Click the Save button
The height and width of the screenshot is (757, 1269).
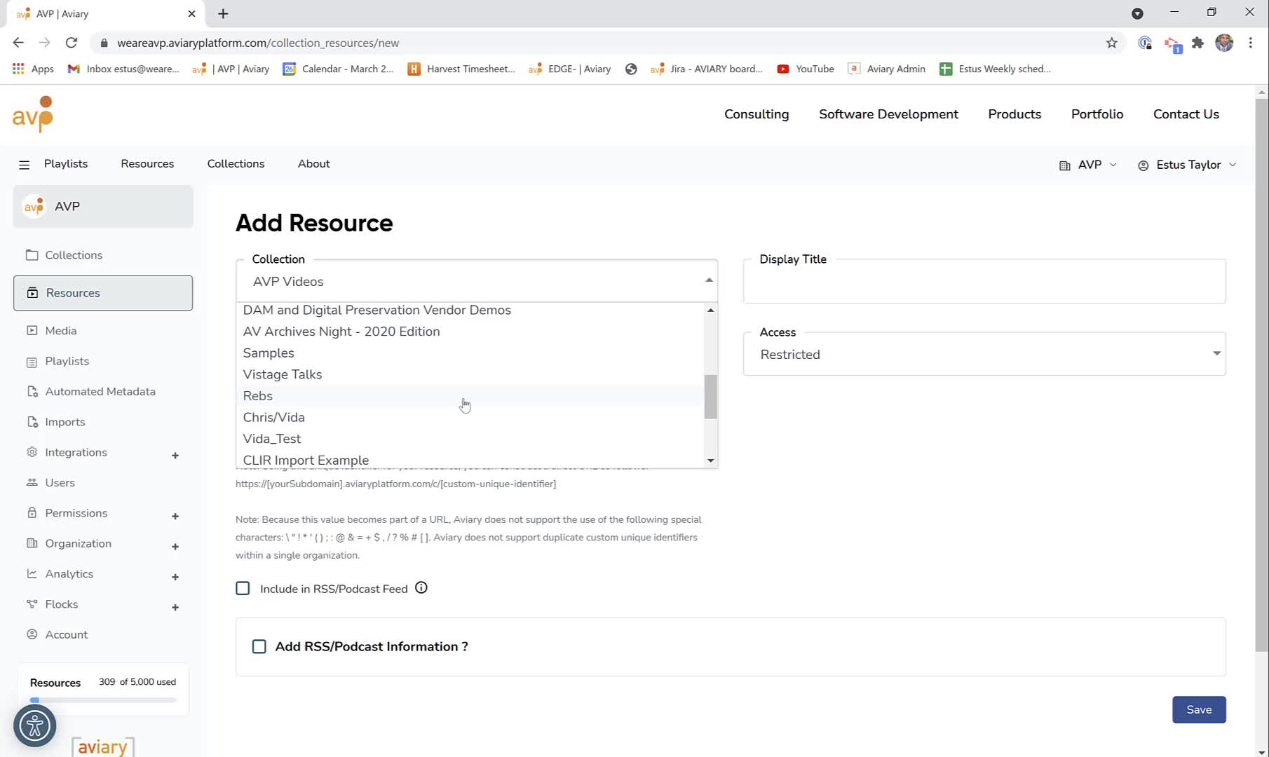[x=1199, y=709]
